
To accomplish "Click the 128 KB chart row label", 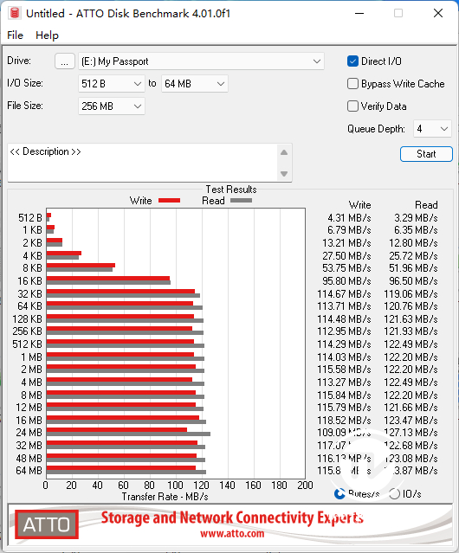I will pyautogui.click(x=27, y=319).
